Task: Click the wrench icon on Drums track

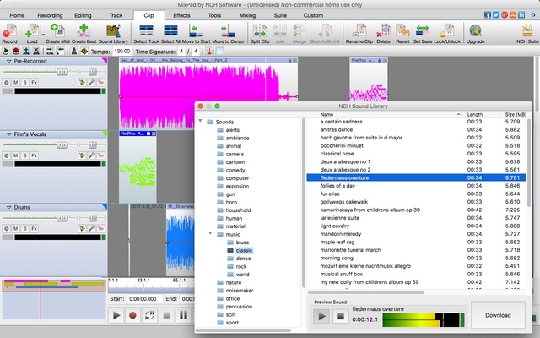Action: pyautogui.click(x=92, y=229)
